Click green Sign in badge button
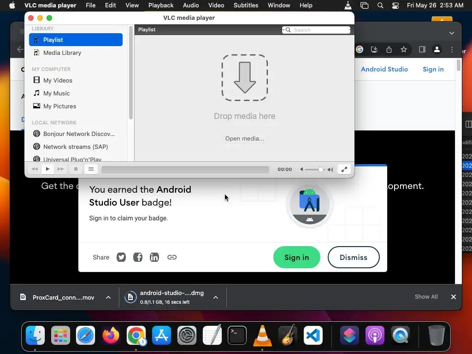Image resolution: width=472 pixels, height=354 pixels. [x=296, y=257]
